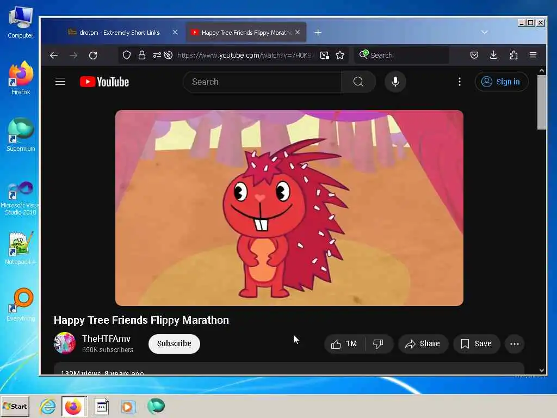Search with your voice microphone button
Image resolution: width=557 pixels, height=418 pixels.
point(395,82)
